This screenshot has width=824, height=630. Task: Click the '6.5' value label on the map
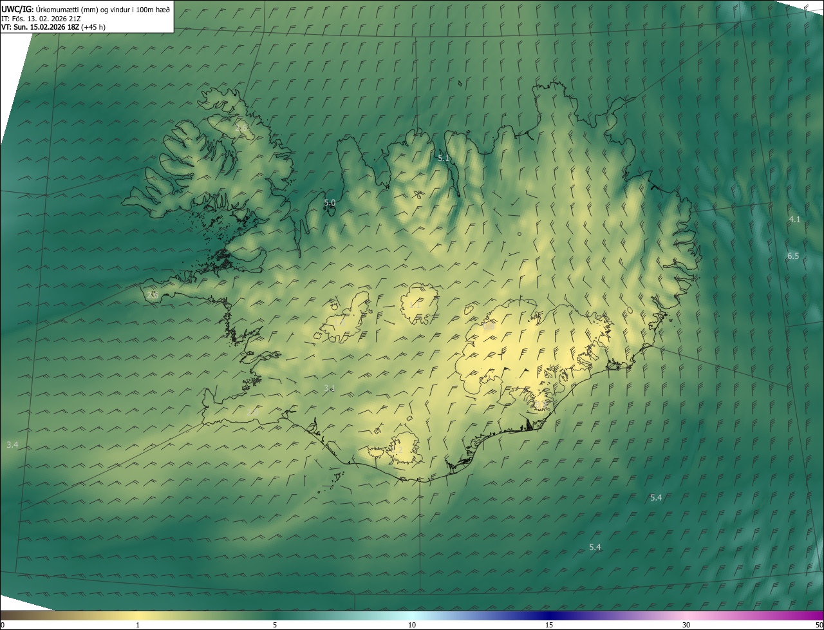click(x=792, y=256)
